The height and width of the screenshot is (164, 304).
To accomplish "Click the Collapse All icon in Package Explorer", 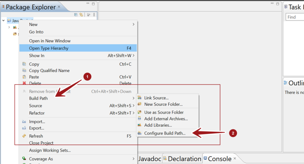I will tap(76, 15).
